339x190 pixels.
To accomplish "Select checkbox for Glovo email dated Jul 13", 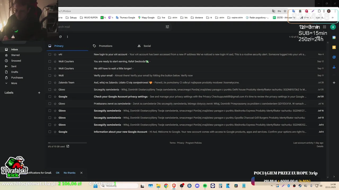I will pyautogui.click(x=50, y=118).
